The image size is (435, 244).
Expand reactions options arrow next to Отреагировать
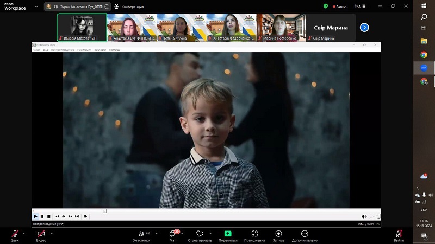(210, 234)
